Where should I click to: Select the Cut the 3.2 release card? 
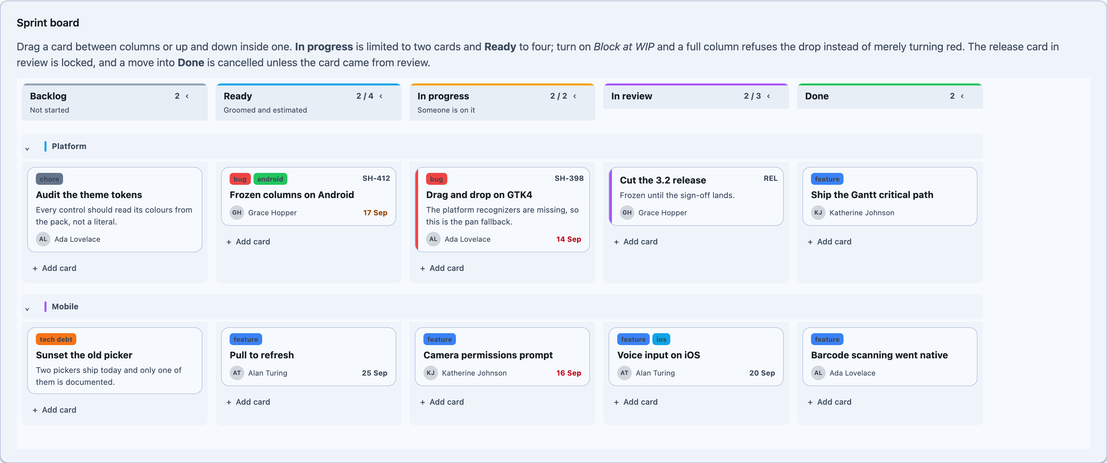(696, 196)
